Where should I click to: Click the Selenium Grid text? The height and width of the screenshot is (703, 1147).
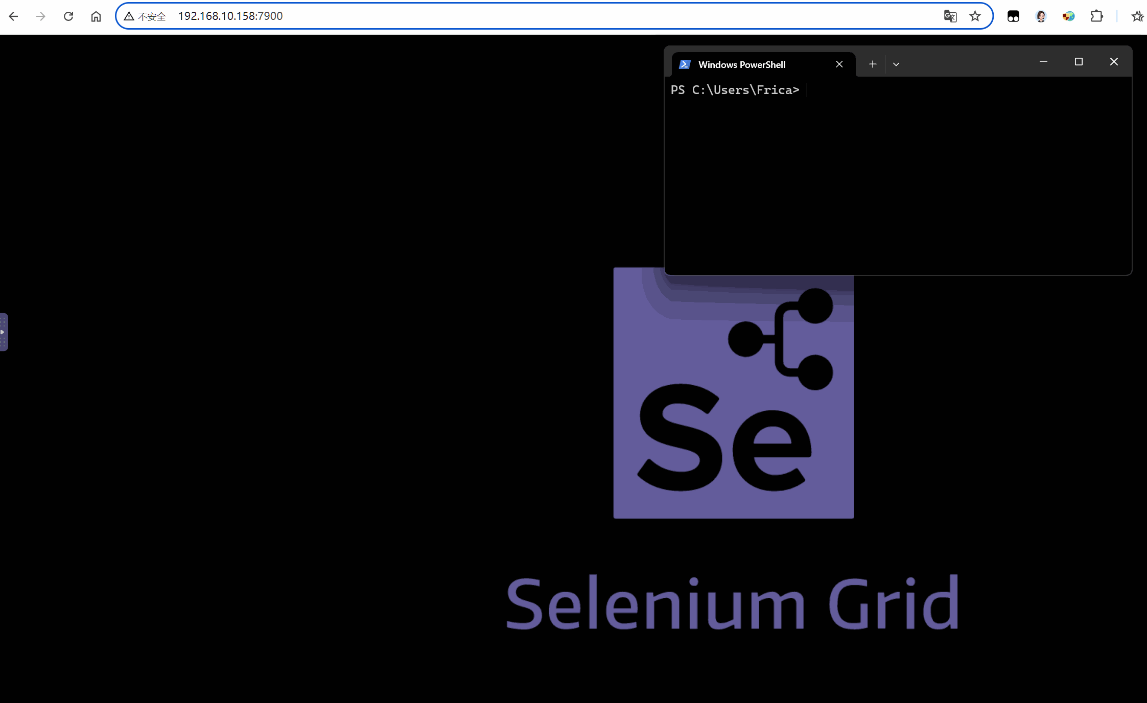733,603
